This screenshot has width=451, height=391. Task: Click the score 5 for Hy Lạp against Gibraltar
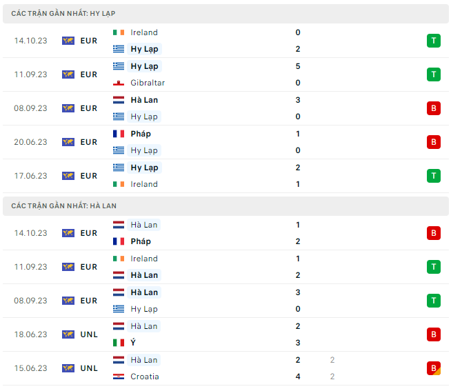point(298,66)
